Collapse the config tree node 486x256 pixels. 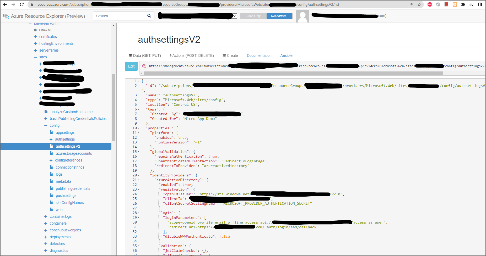pyautogui.click(x=46, y=125)
